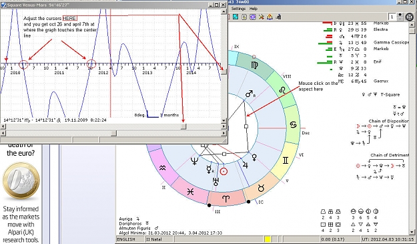Click the Mars glyph in the chart
This screenshot has width=417, height=244.
pos(250,94)
